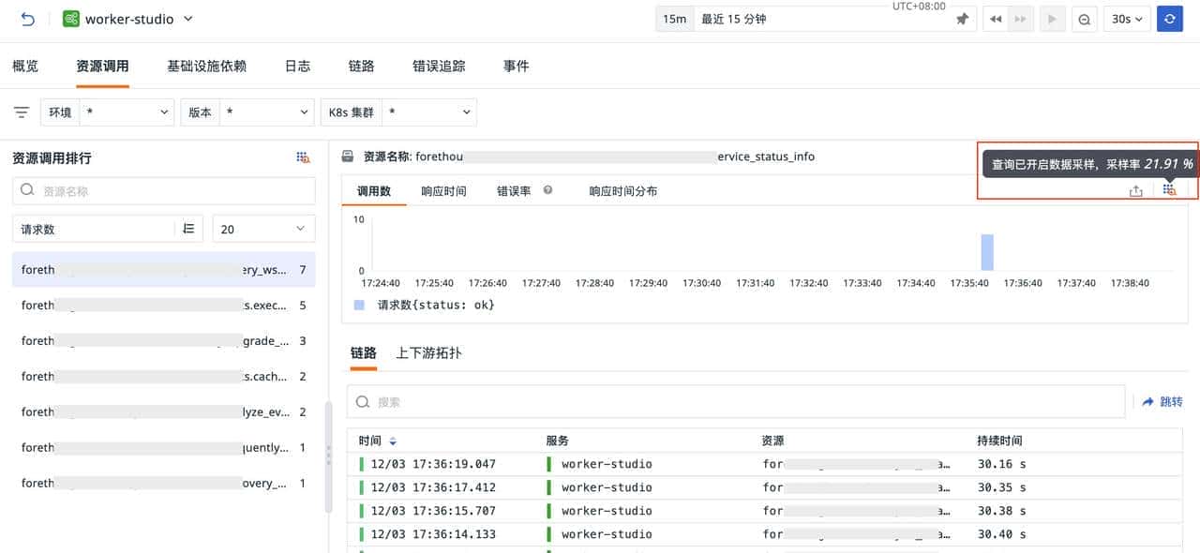Toggle the sort order icon next to 请求数
This screenshot has width=1200, height=553.
point(187,228)
